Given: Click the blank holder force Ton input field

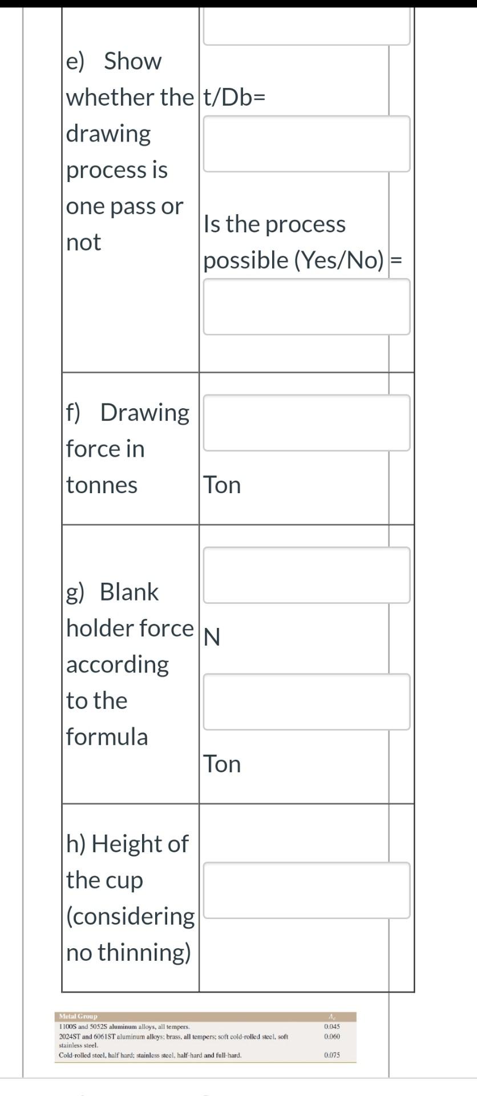Looking at the screenshot, I should [x=306, y=702].
